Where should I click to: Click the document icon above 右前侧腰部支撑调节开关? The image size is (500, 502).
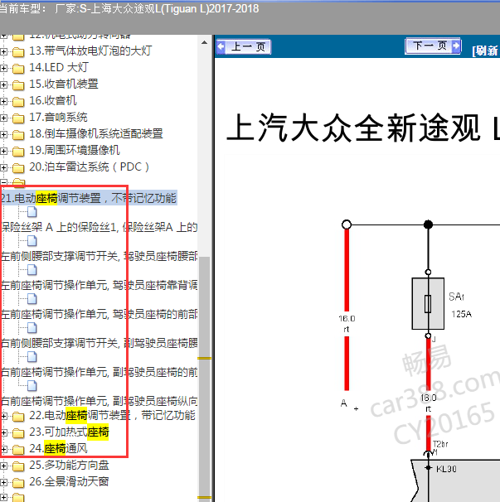coord(32,328)
